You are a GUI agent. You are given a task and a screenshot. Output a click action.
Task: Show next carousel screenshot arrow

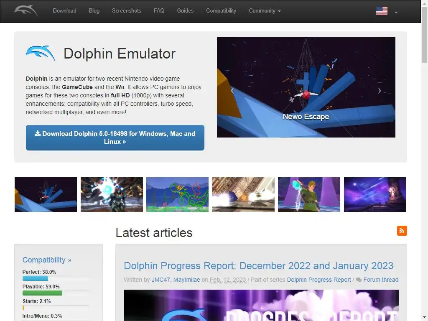380,90
